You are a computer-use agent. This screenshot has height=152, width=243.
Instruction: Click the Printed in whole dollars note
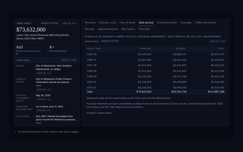99,113
